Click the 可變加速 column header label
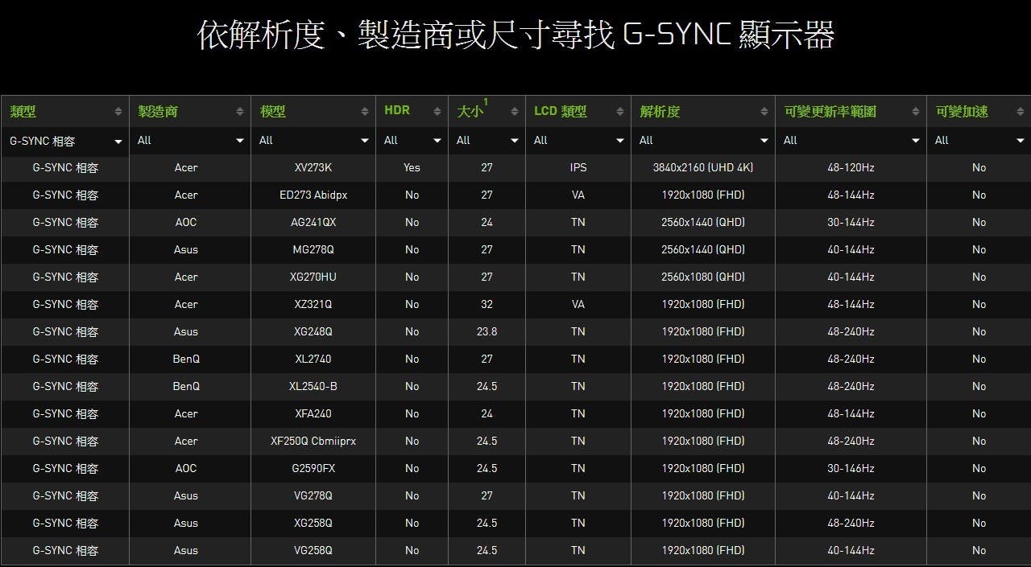The width and height of the screenshot is (1031, 567). point(962,112)
